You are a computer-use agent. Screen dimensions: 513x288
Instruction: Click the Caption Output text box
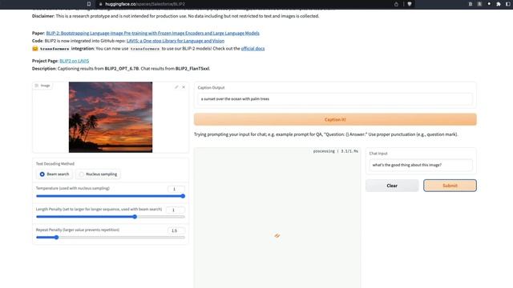pyautogui.click(x=335, y=98)
